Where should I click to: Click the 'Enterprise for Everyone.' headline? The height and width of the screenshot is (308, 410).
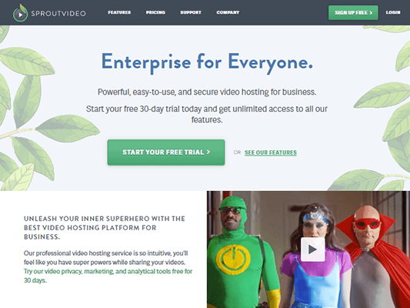[x=207, y=62]
